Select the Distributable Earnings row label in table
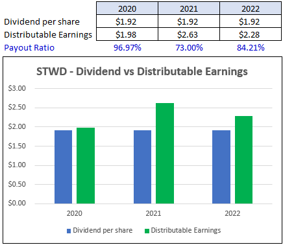283x245 pixels. coord(48,35)
